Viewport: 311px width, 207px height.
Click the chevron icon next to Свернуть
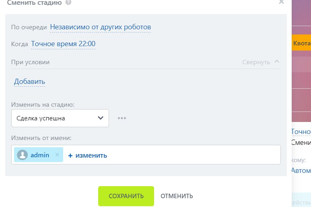(276, 62)
